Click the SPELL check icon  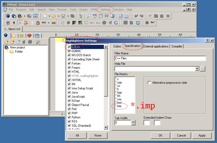44,23
